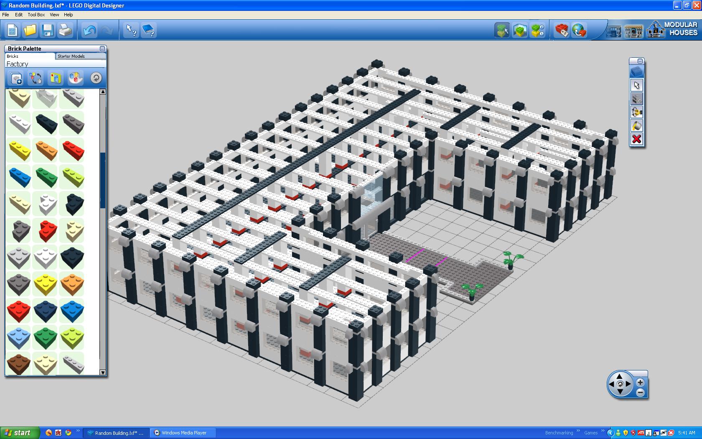
Task: Undo the last action
Action: pos(89,30)
